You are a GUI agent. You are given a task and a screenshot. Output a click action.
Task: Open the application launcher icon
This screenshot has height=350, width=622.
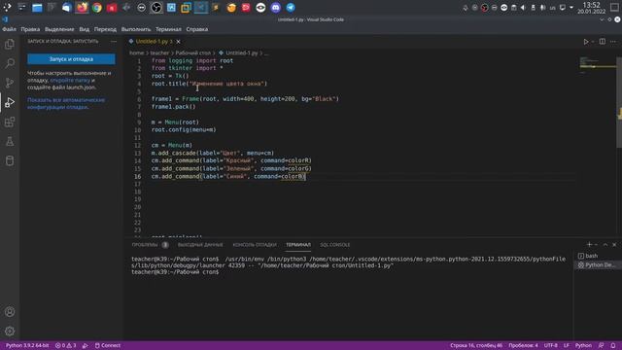coord(7,8)
